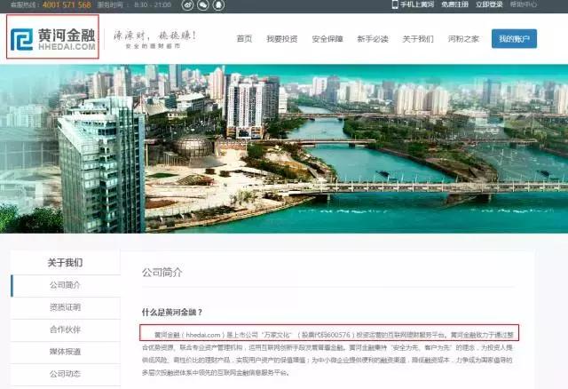Go to 首页 in navigation bar
This screenshot has height=389, width=568.
[244, 39]
